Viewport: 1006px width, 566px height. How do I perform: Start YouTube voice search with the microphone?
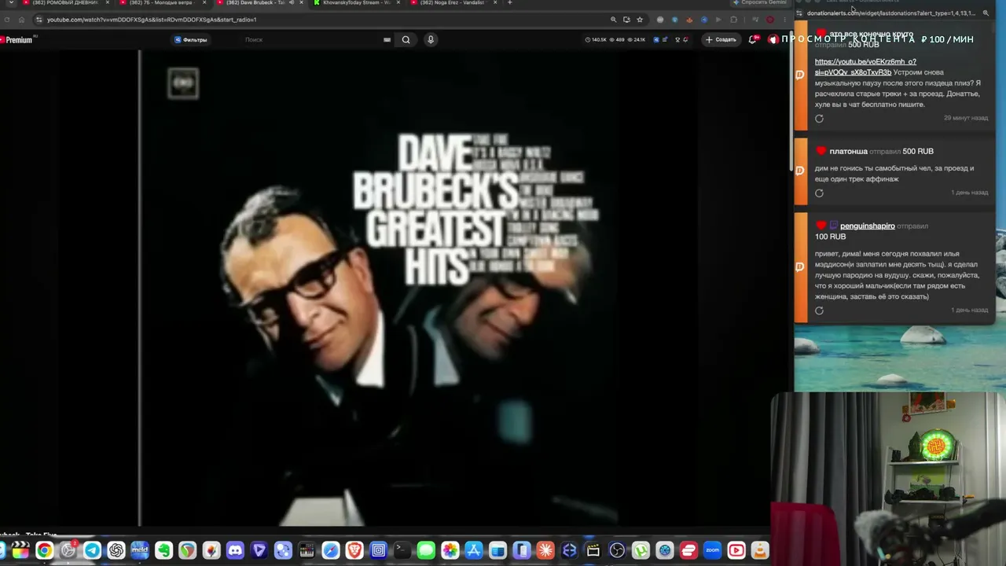[431, 39]
